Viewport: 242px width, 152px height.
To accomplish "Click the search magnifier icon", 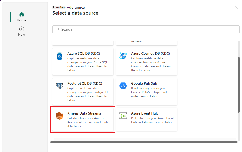I will click(58, 29).
